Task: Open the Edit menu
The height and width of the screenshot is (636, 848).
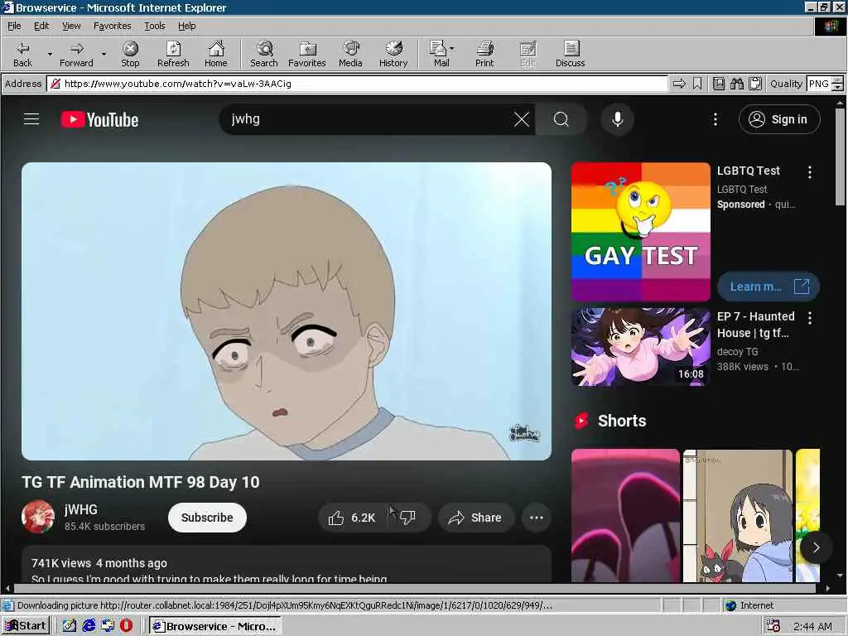Action: (41, 26)
